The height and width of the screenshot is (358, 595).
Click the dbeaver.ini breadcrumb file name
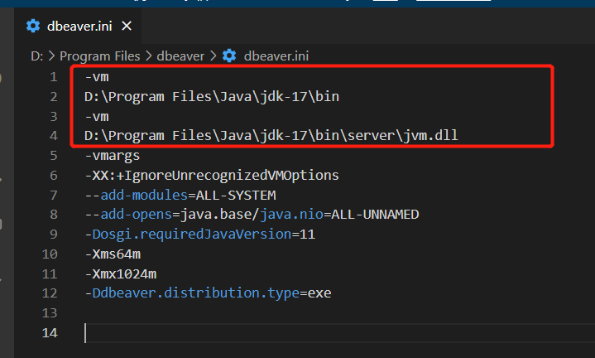[x=276, y=56]
